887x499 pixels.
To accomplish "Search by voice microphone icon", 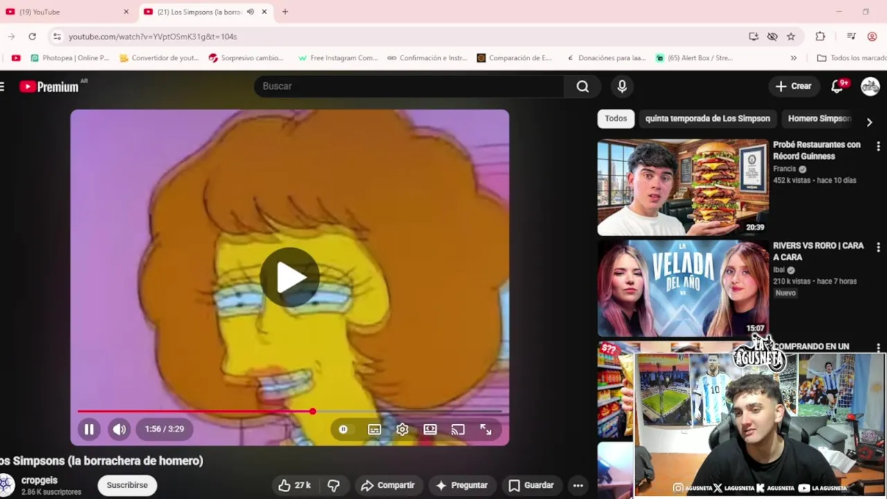I will coord(622,86).
